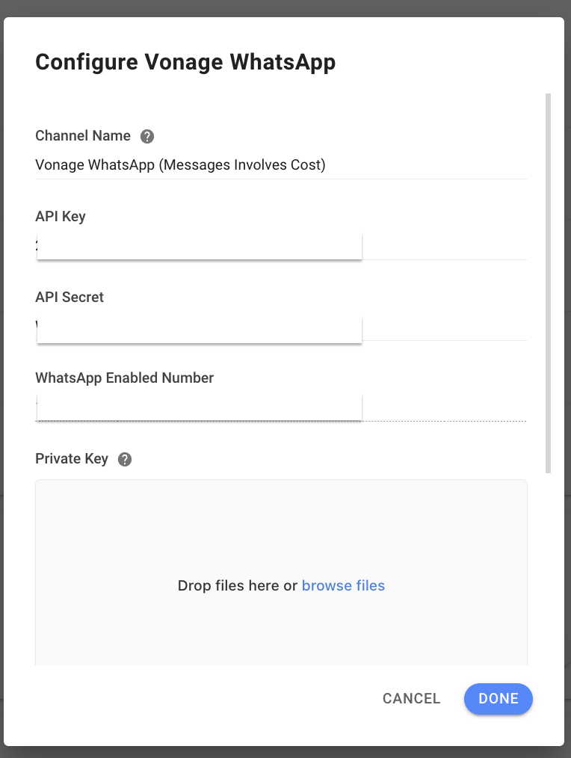Image resolution: width=571 pixels, height=758 pixels.
Task: Click the 'Private Key' label
Action: [x=72, y=458]
